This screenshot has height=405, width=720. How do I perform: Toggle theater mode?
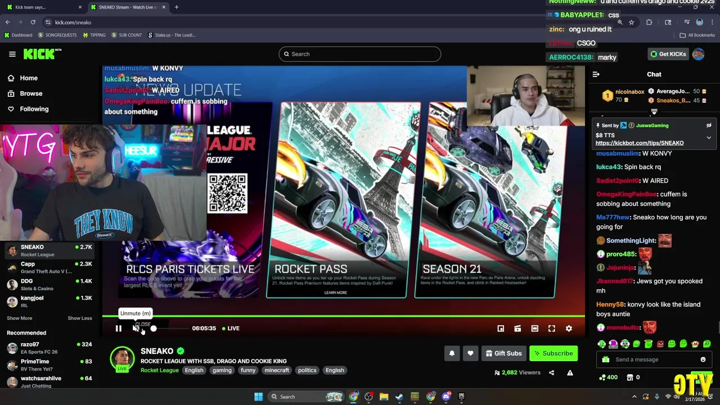[x=534, y=328]
